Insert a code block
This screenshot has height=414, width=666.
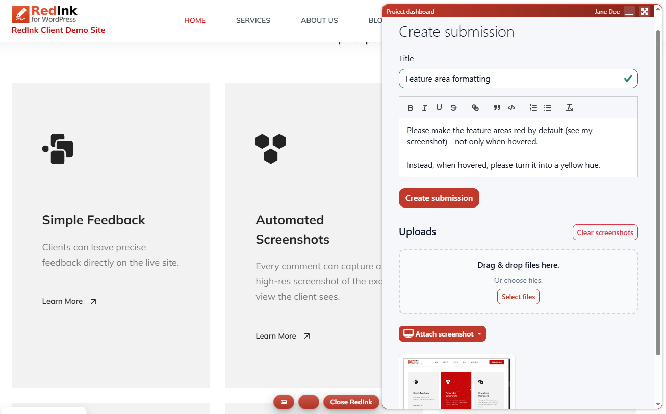pos(511,108)
